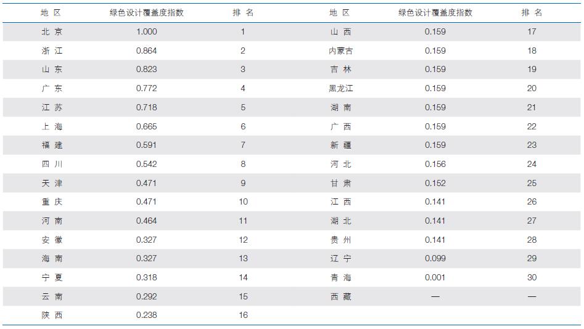
Task: Click the rank number 7 for 福建
Action: [x=243, y=145]
